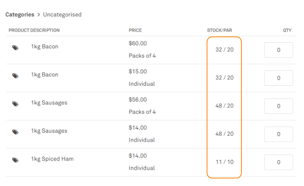Screen dimensions: 304x186
Task: Click the tag icon for $56.00 Sausages row
Action: point(15,104)
